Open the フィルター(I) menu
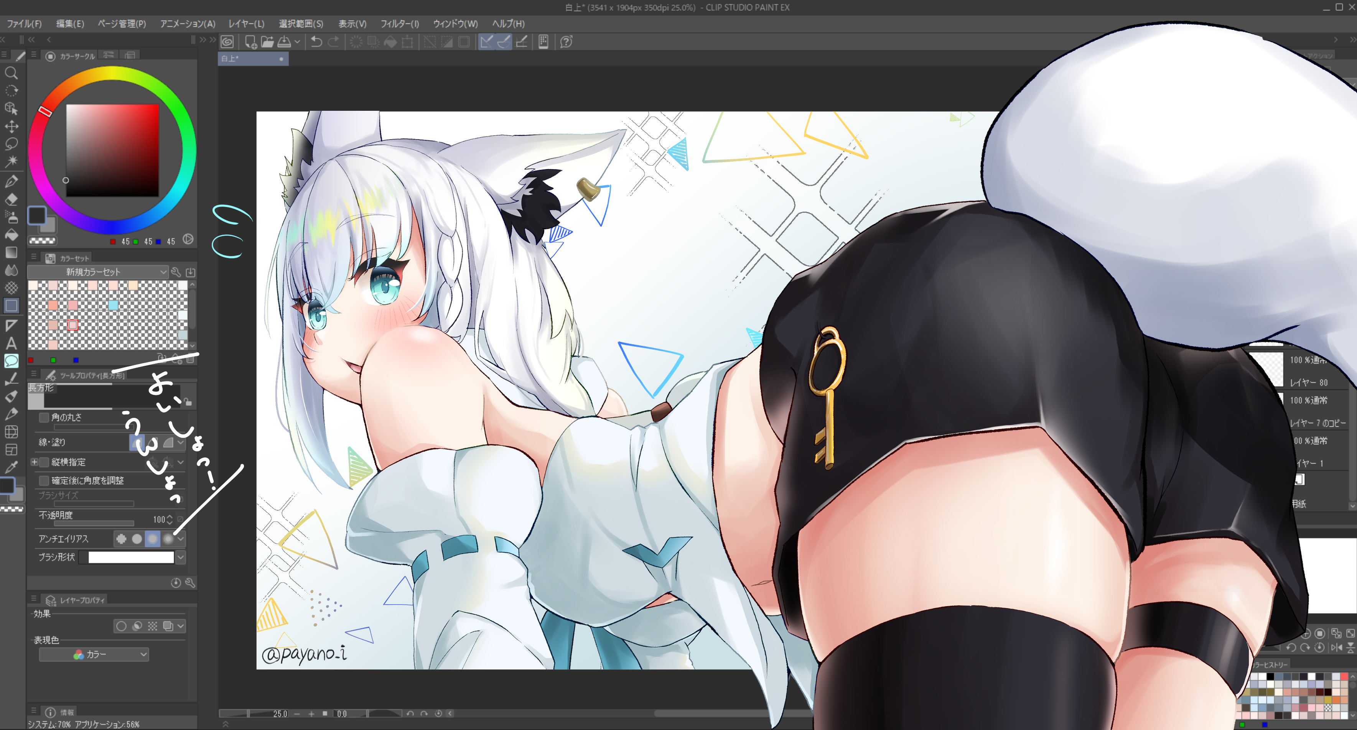The image size is (1357, 730). (x=399, y=24)
